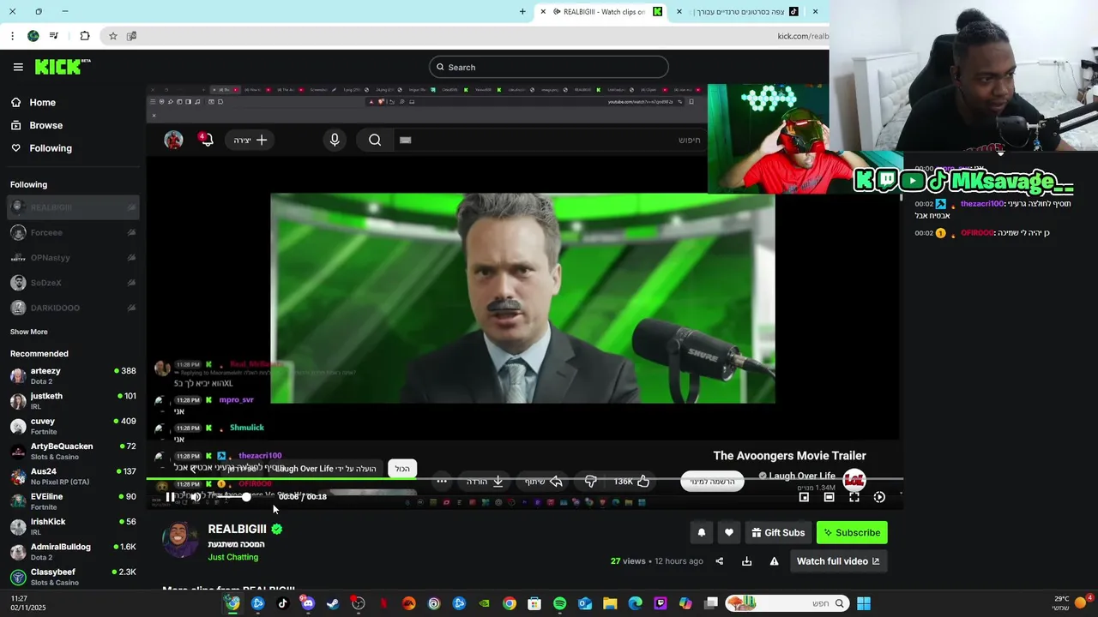This screenshot has height=617, width=1098.
Task: Open embedded YouTube notifications bell
Action: [x=206, y=139]
